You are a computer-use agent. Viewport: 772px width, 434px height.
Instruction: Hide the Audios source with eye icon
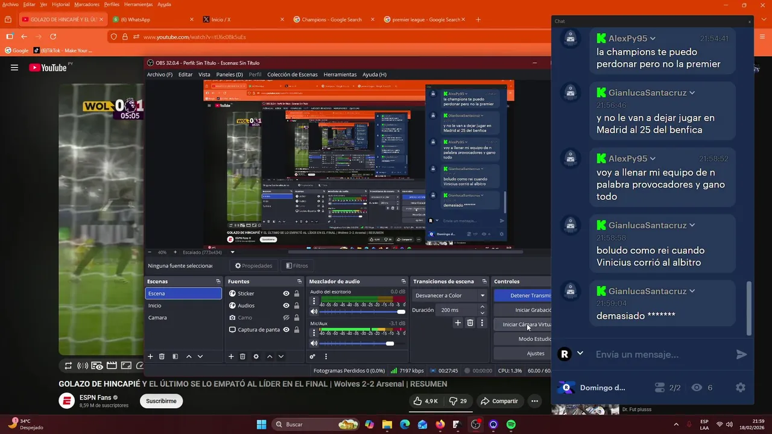pos(286,306)
